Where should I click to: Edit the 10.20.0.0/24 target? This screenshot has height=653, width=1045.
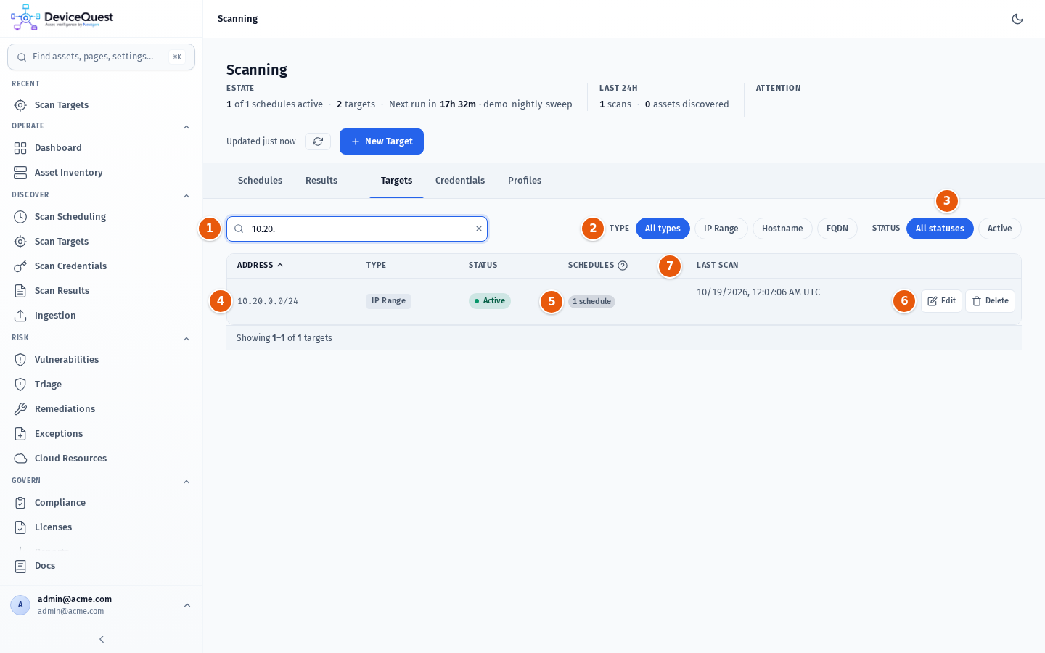(x=941, y=301)
